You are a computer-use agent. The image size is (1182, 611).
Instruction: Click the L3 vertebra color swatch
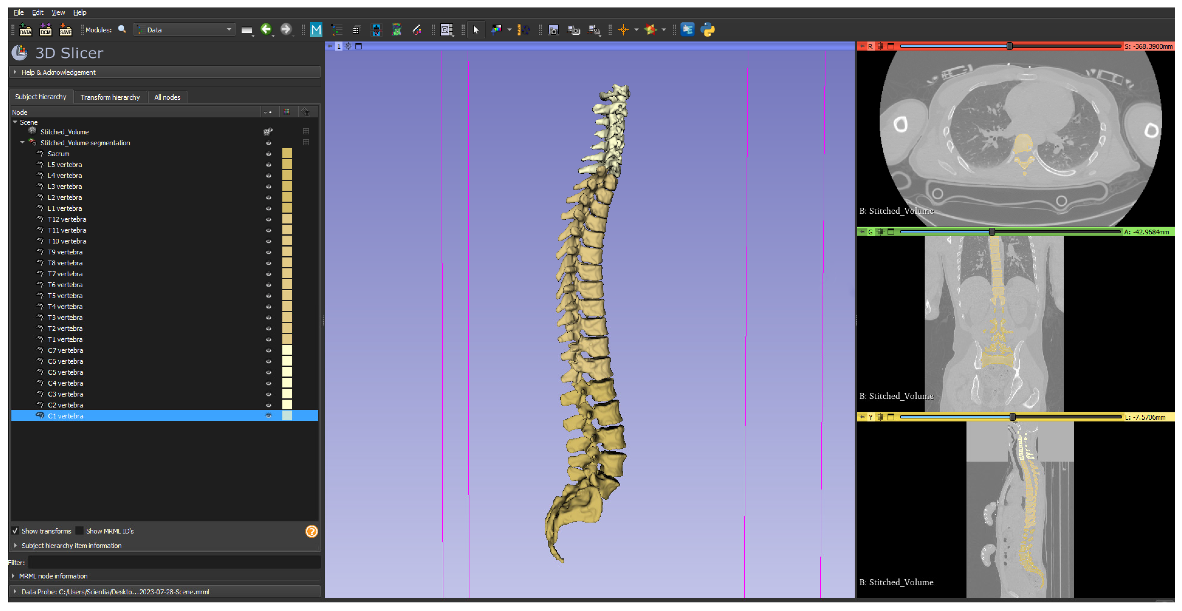tap(287, 187)
